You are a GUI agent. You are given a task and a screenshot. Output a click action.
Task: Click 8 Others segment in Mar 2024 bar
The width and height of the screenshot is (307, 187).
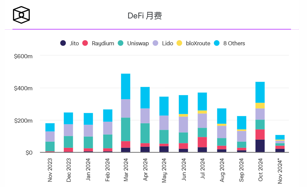click(x=125, y=87)
